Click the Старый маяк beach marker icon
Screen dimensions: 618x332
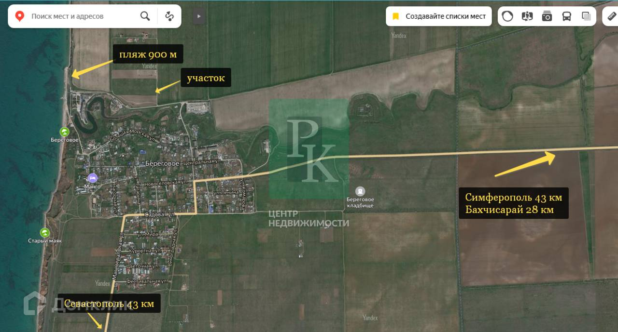click(x=45, y=232)
